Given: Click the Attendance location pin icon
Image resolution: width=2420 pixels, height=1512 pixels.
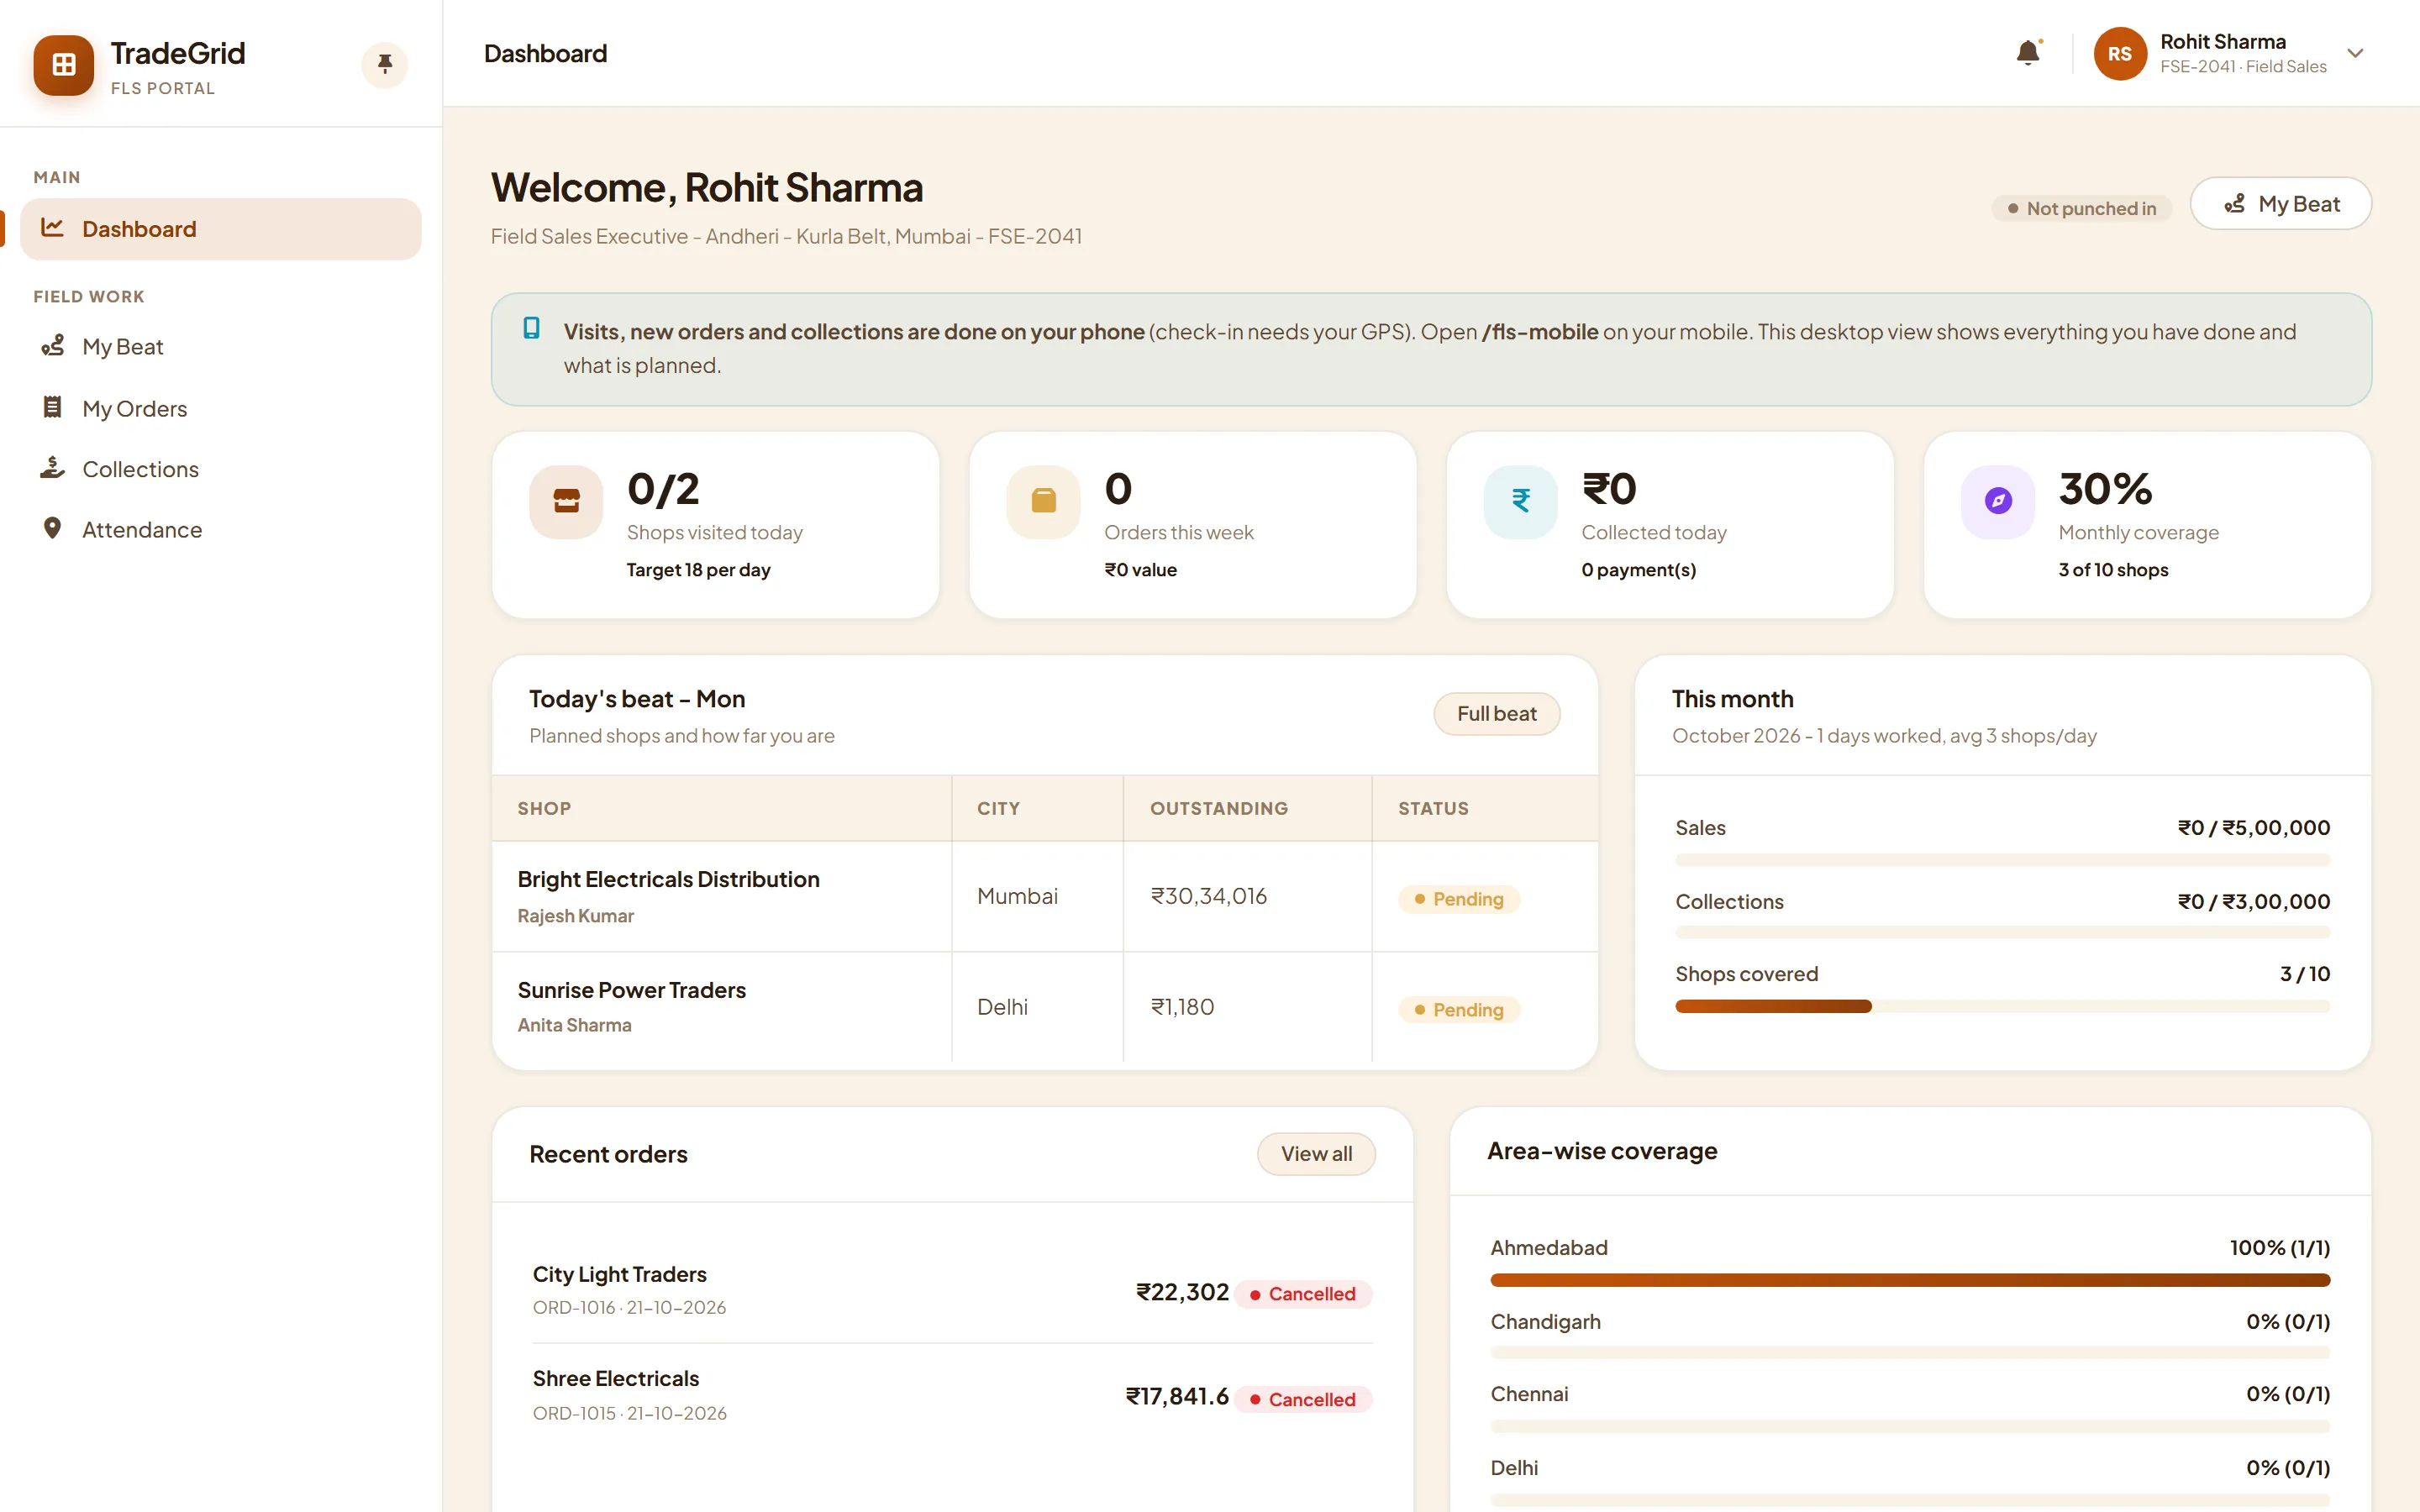Looking at the screenshot, I should [52, 529].
